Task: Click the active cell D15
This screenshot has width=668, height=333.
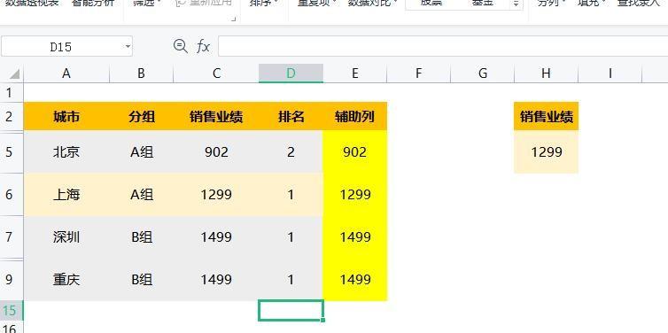Action: click(x=291, y=311)
